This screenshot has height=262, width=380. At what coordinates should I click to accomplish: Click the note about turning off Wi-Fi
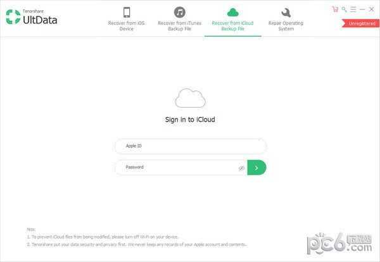point(103,237)
